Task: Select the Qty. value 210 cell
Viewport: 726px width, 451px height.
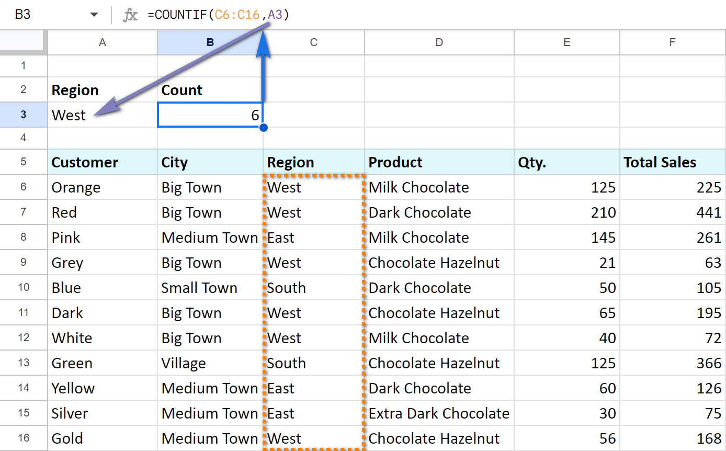Action: pyautogui.click(x=566, y=212)
